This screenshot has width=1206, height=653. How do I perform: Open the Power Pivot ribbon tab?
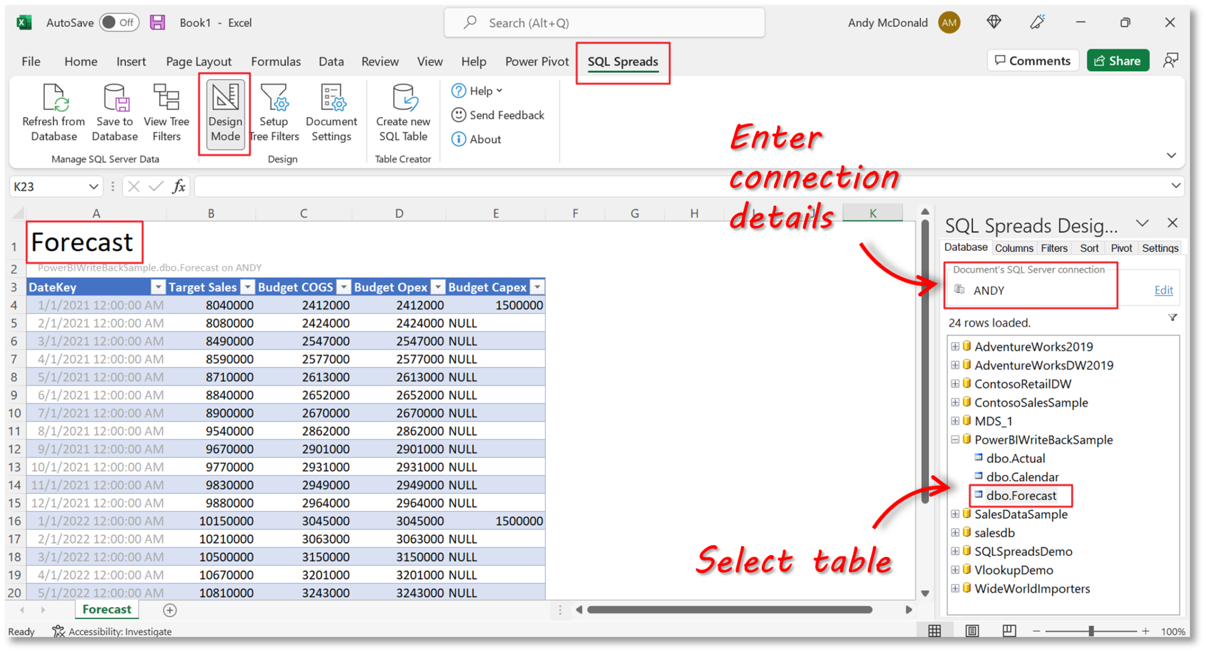click(x=536, y=61)
